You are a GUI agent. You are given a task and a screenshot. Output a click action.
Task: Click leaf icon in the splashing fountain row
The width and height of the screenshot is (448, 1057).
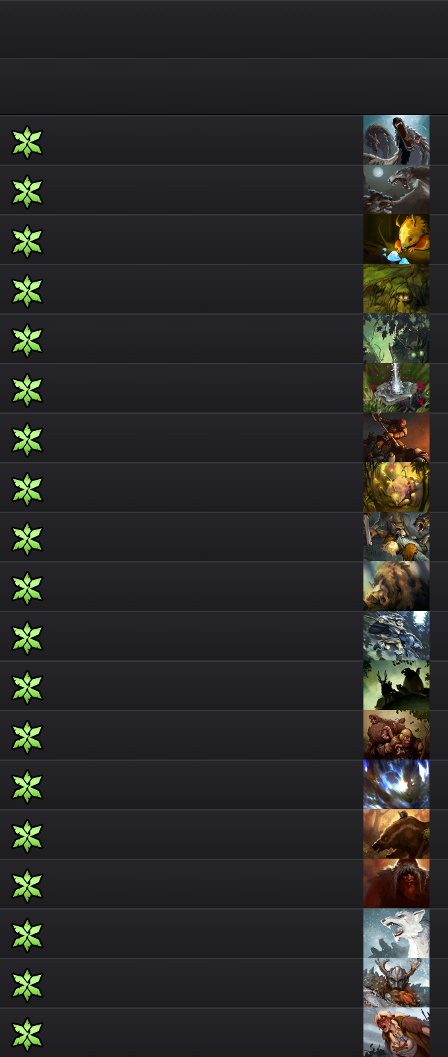(27, 390)
